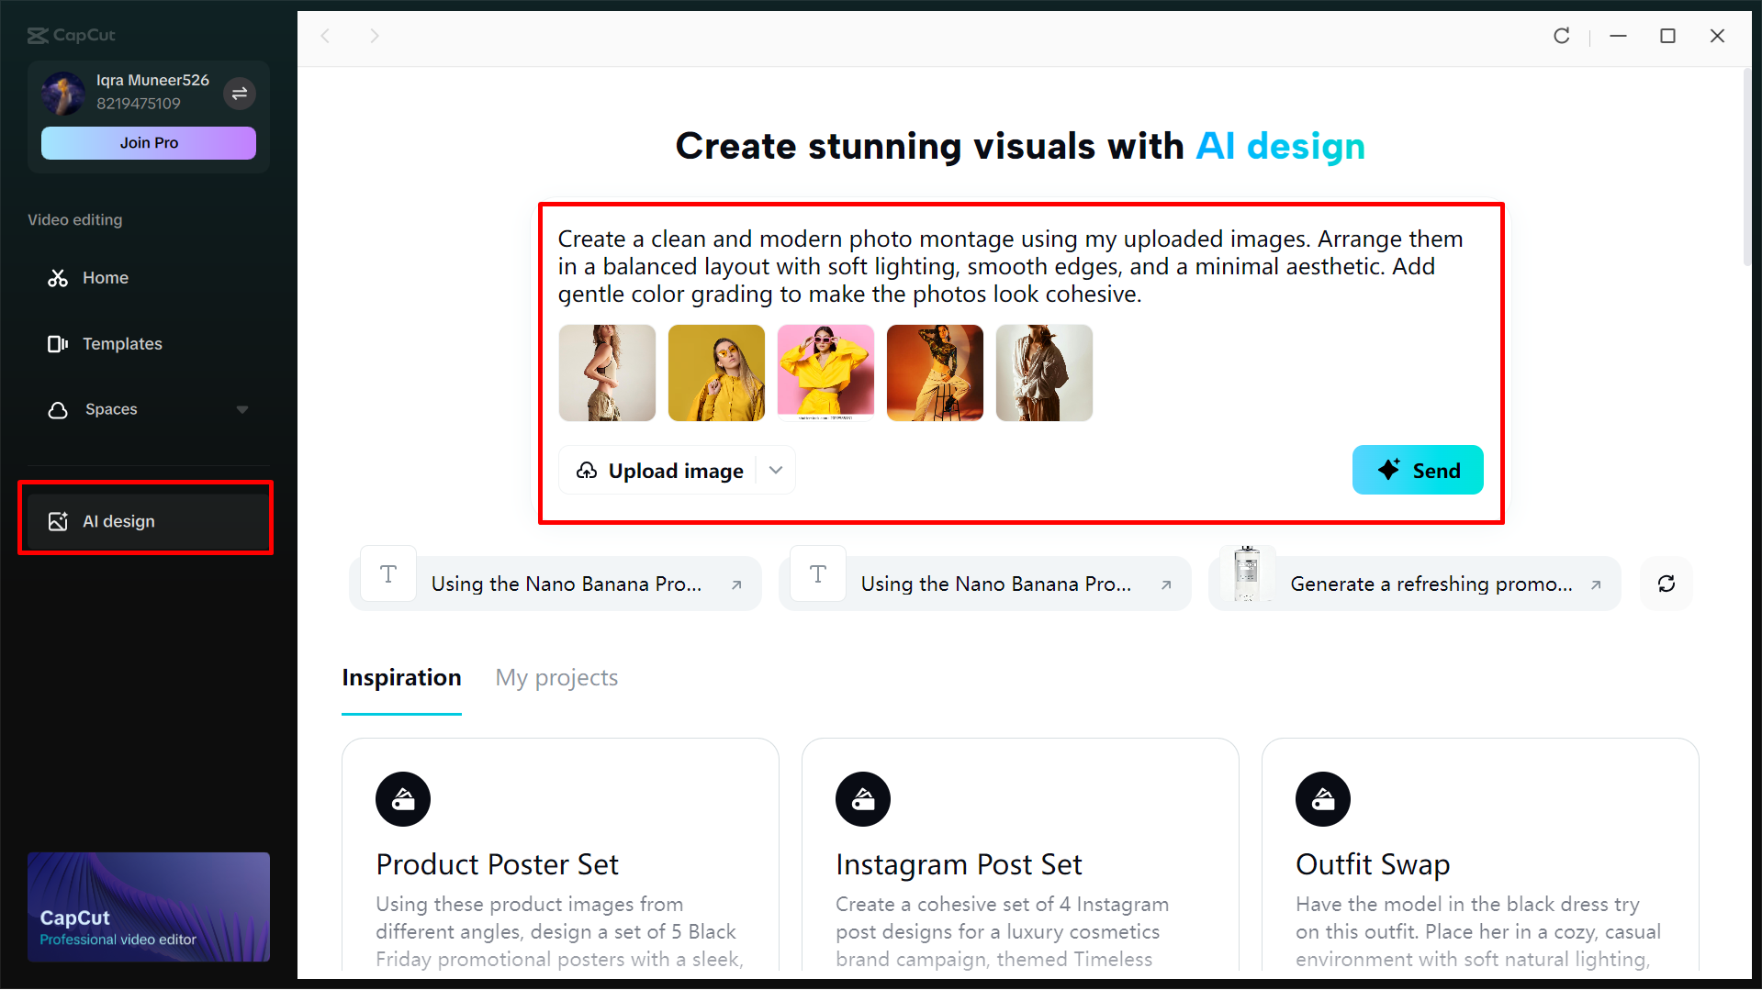The height and width of the screenshot is (990, 1762).
Task: Switch to the My projects tab
Action: (556, 677)
